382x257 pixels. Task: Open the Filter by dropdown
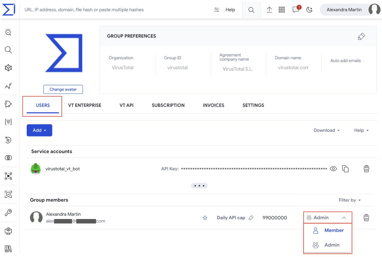pyautogui.click(x=350, y=200)
